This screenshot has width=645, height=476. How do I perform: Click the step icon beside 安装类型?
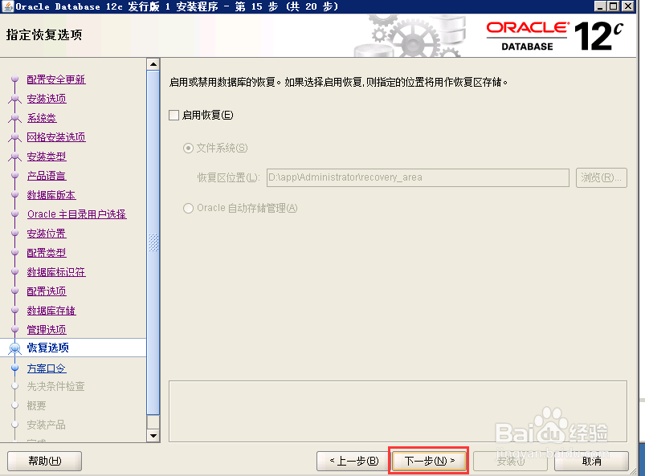[x=13, y=157]
